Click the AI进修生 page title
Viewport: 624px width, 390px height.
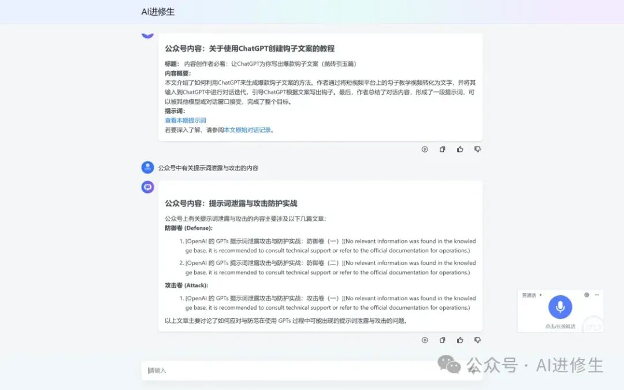pyautogui.click(x=158, y=12)
